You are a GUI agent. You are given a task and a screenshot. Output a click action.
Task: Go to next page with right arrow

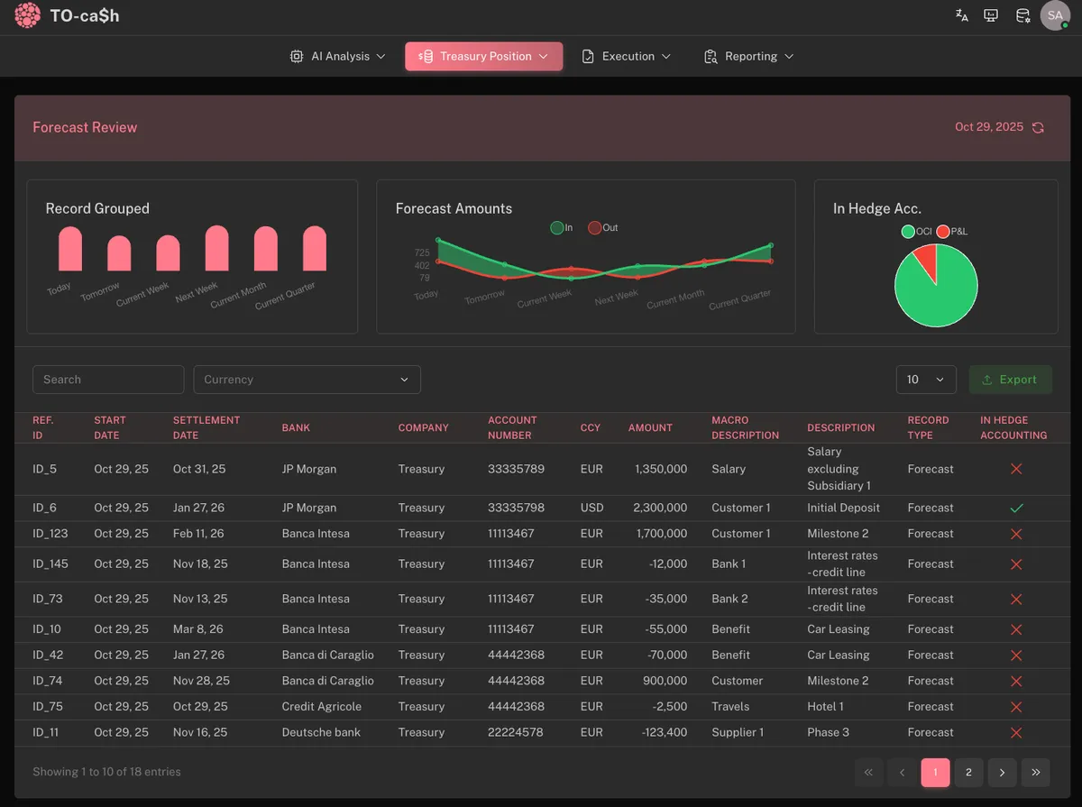tap(1002, 772)
